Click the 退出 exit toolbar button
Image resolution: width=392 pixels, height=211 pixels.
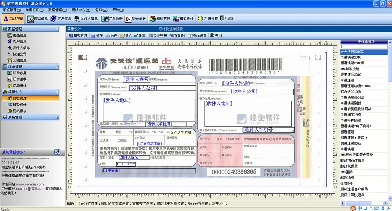(x=227, y=19)
